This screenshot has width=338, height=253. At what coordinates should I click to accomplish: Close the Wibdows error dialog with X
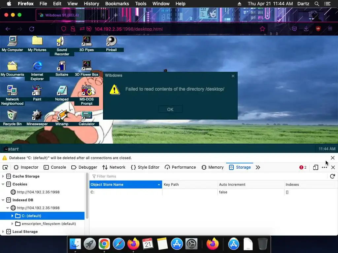[x=233, y=76]
